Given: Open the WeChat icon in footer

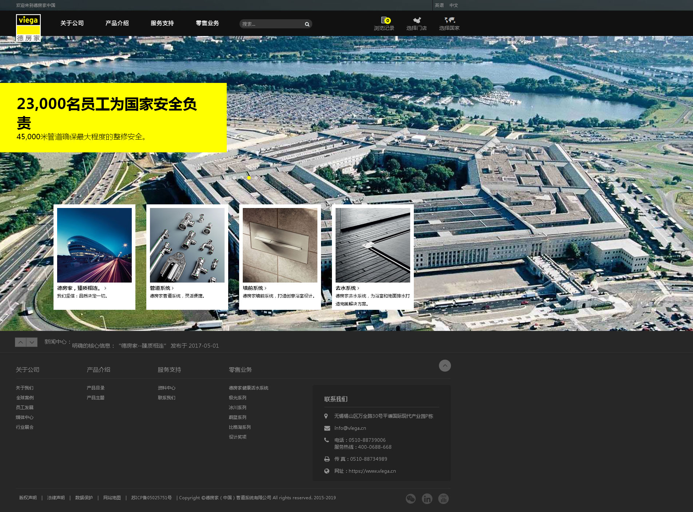Looking at the screenshot, I should 411,499.
